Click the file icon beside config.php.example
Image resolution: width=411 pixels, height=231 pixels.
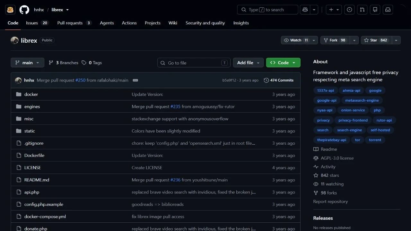(19, 204)
